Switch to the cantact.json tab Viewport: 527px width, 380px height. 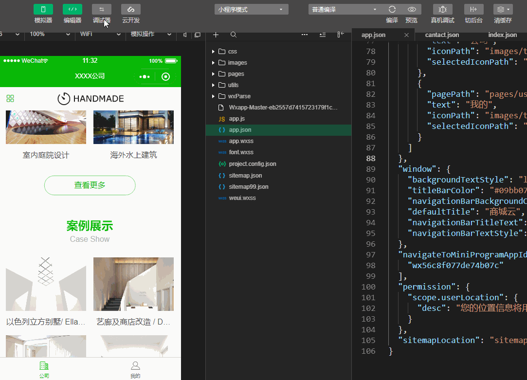click(x=442, y=35)
